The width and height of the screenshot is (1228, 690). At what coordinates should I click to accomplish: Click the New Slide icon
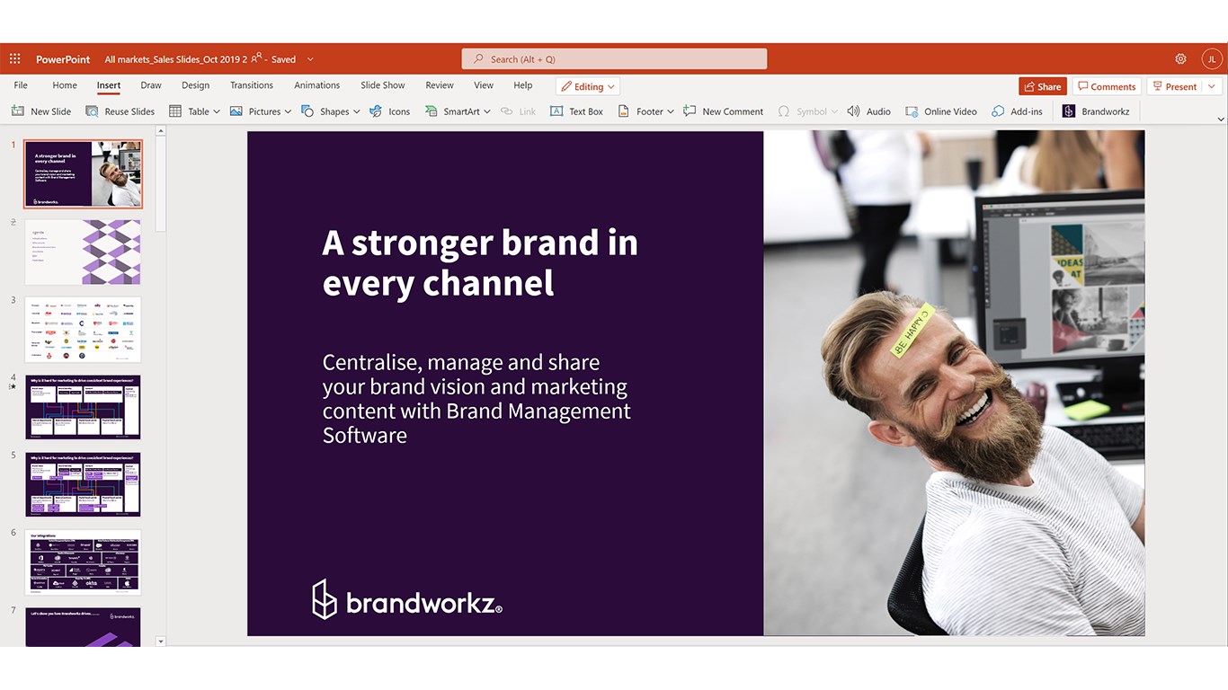coord(17,111)
